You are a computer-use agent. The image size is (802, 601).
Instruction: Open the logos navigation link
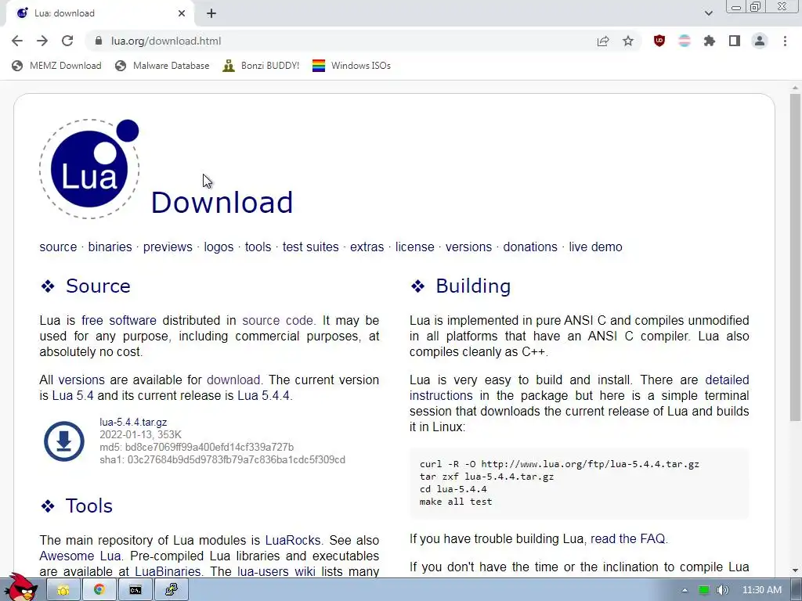(x=219, y=247)
